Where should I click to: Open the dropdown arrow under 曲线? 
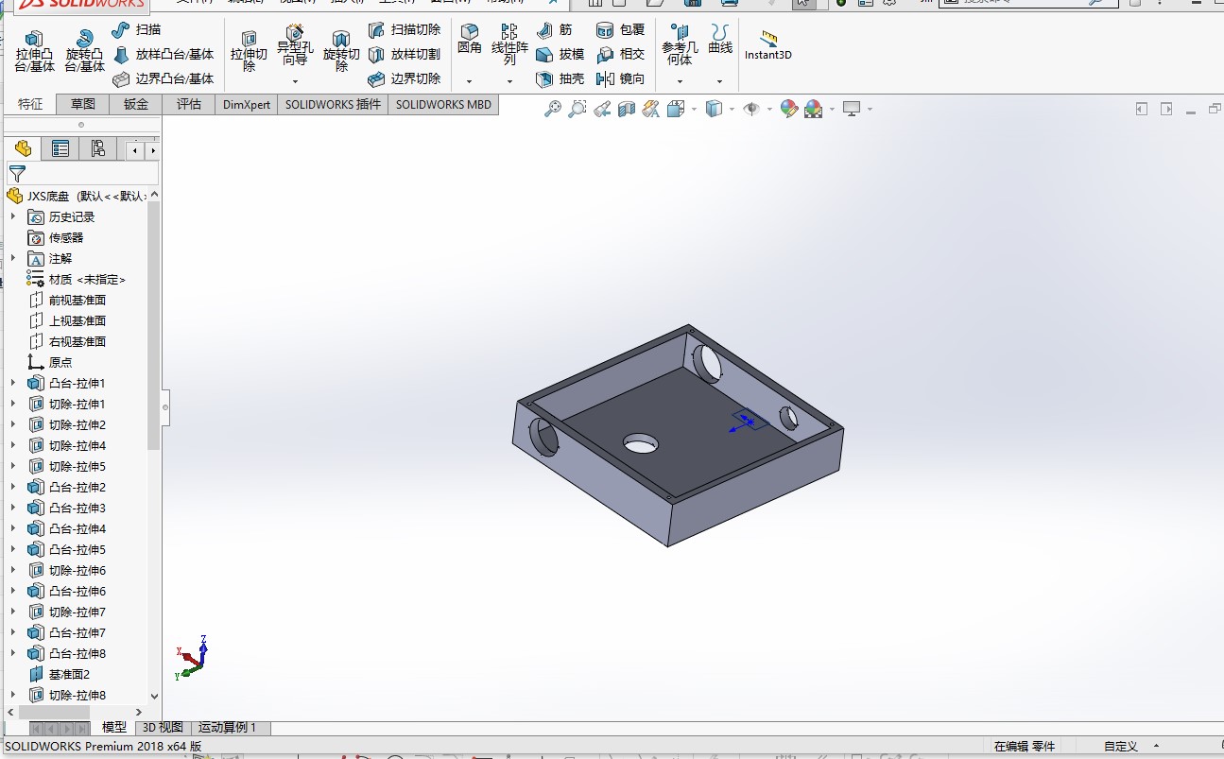point(720,82)
